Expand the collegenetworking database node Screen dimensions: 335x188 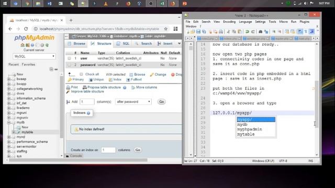pyautogui.click(x=9, y=89)
